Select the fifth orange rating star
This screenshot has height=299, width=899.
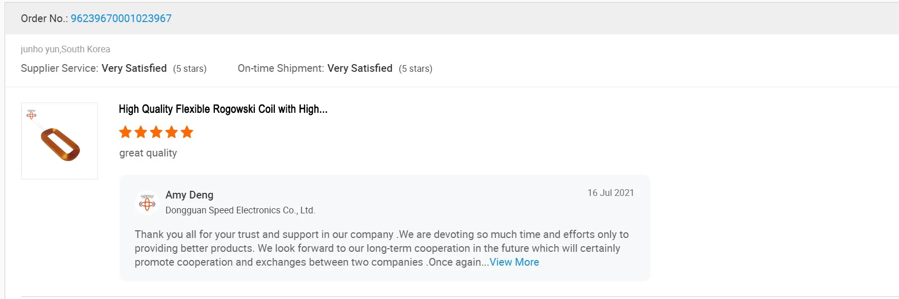[x=187, y=132]
